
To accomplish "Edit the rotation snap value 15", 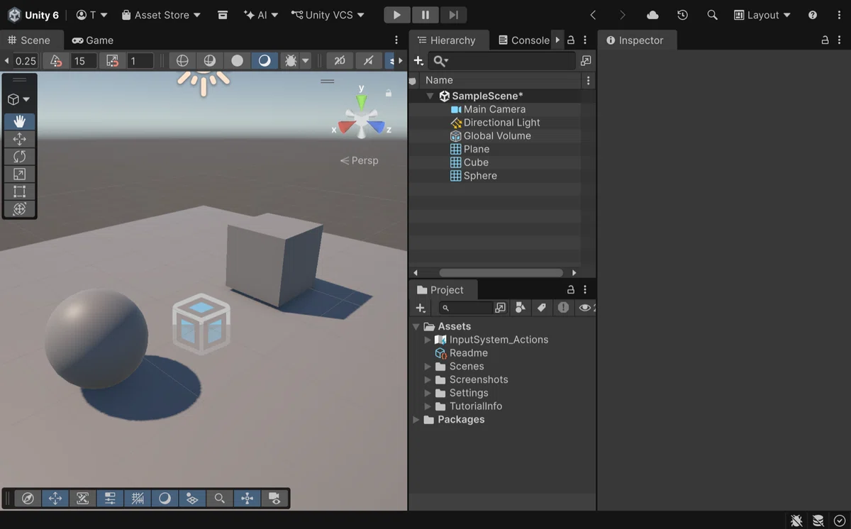I will [84, 61].
